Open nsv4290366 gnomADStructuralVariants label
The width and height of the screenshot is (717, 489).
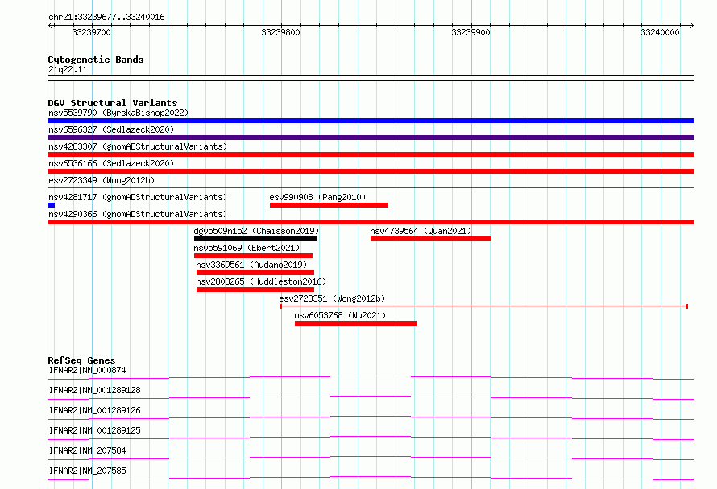coord(138,214)
